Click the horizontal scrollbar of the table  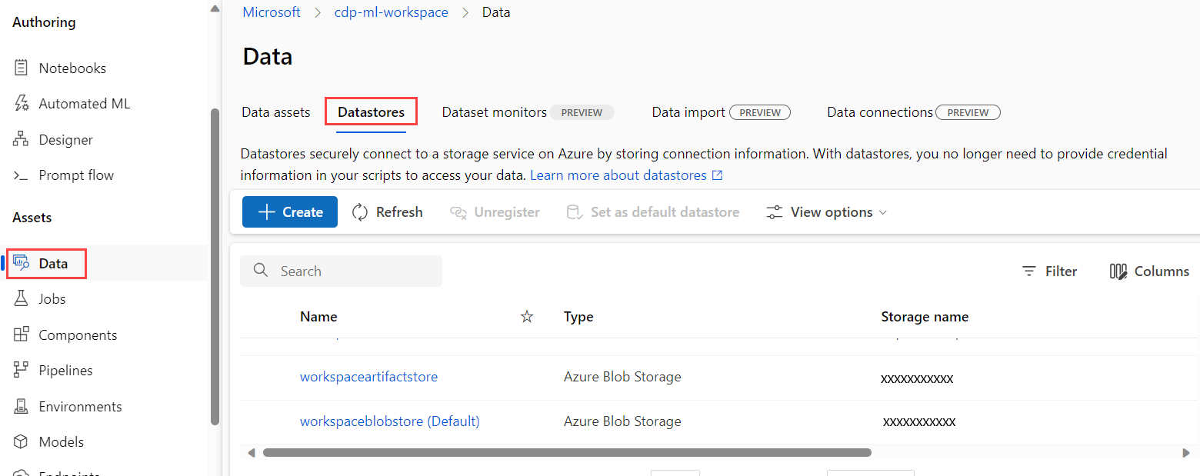[567, 453]
